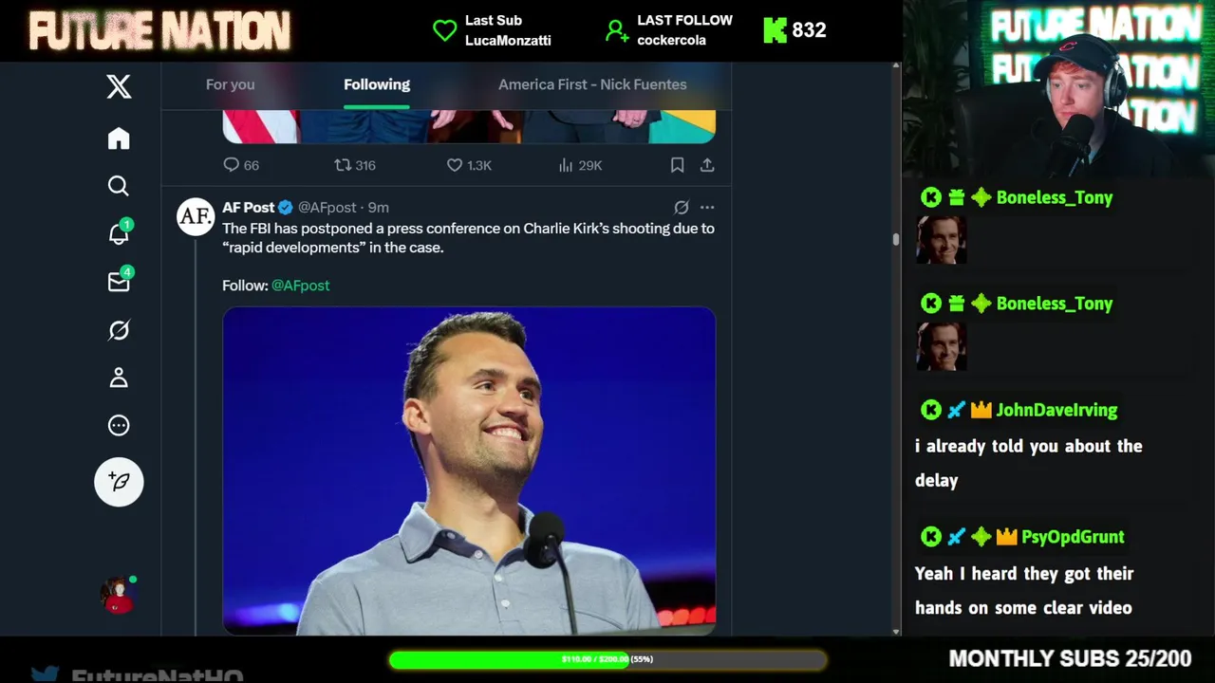Open America First - Nick Fuentes tab
This screenshot has height=683, width=1215.
coord(592,84)
